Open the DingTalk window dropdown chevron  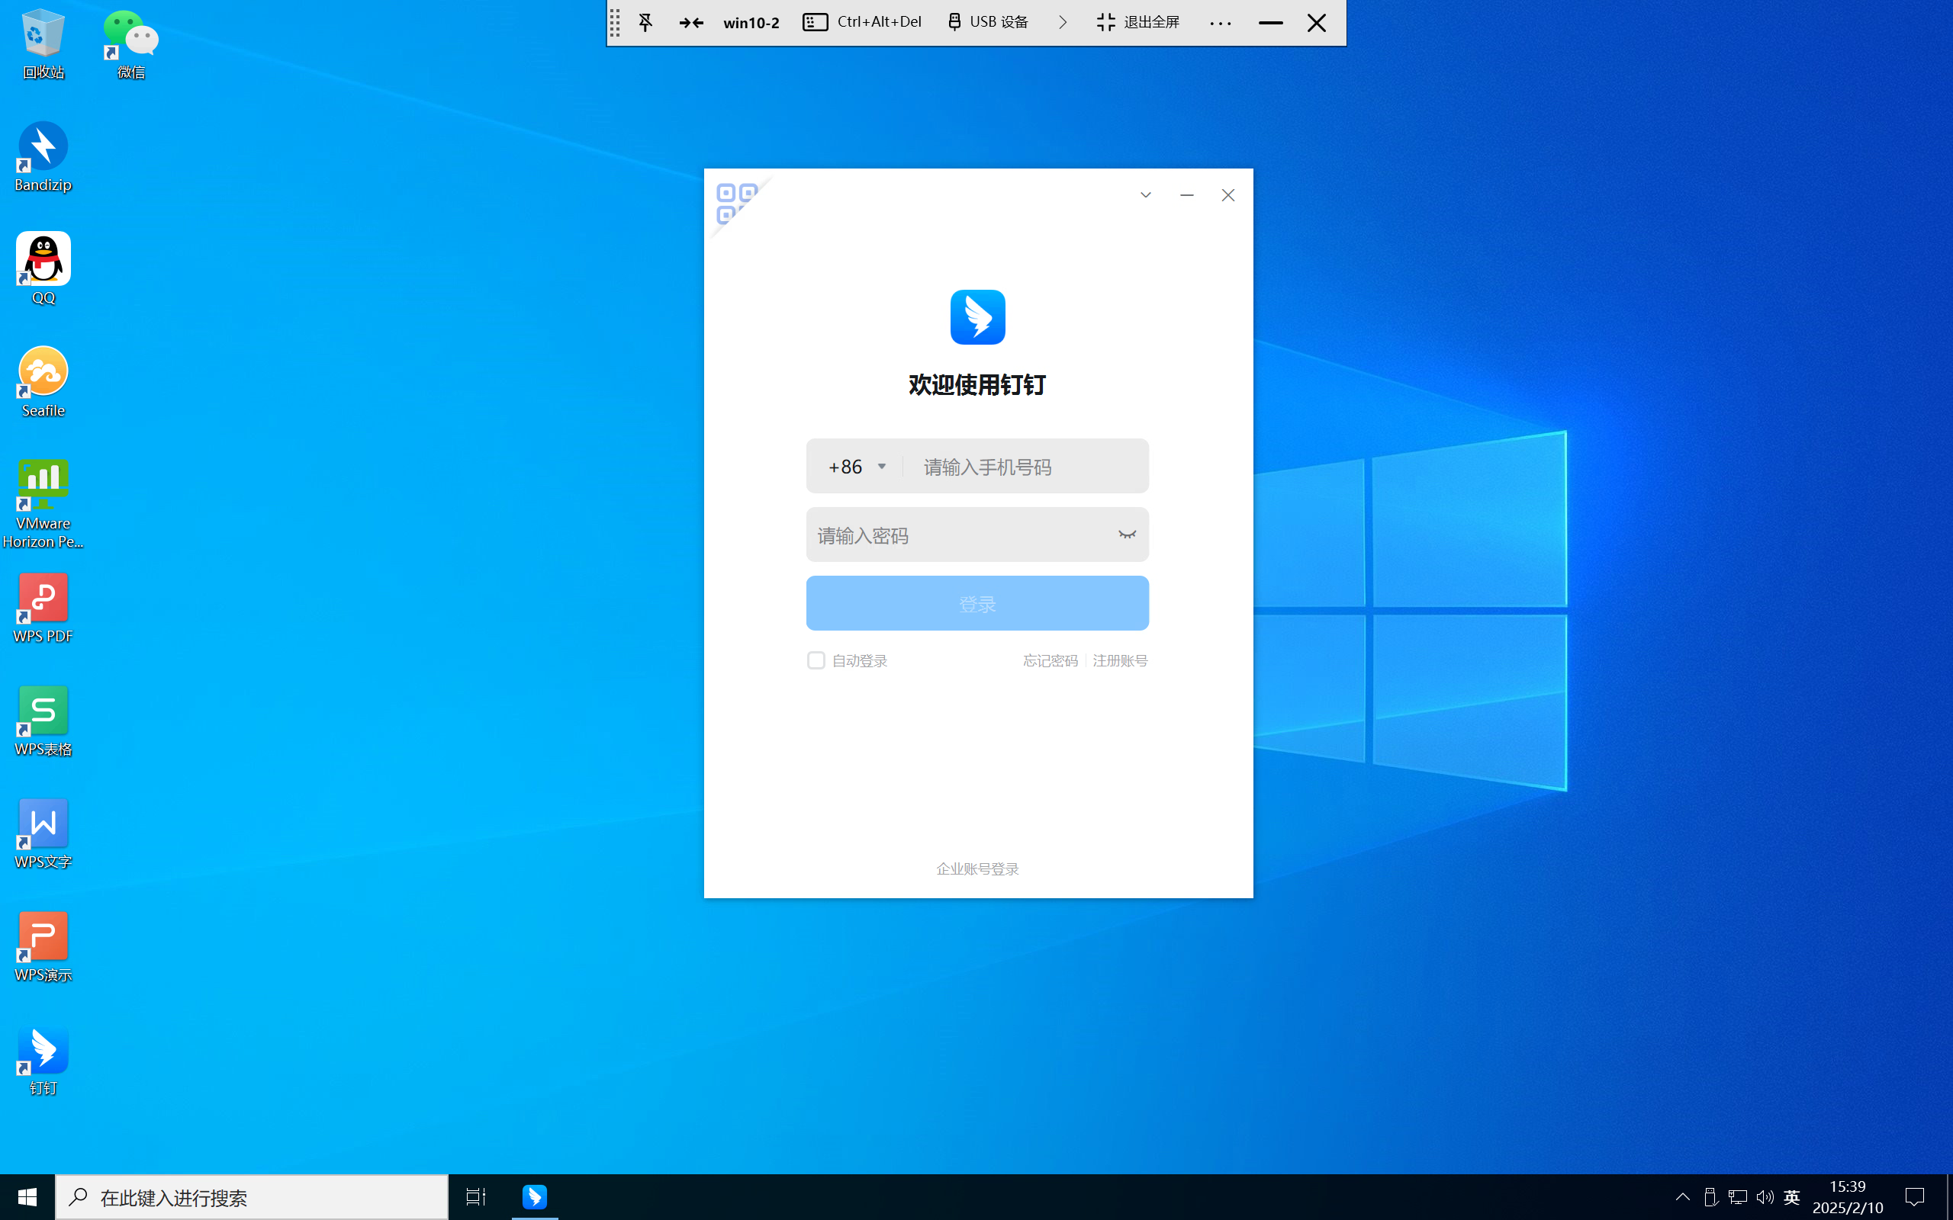tap(1145, 195)
